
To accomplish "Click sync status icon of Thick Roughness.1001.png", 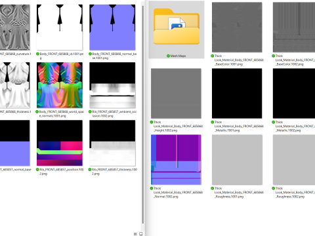I will (213, 188).
